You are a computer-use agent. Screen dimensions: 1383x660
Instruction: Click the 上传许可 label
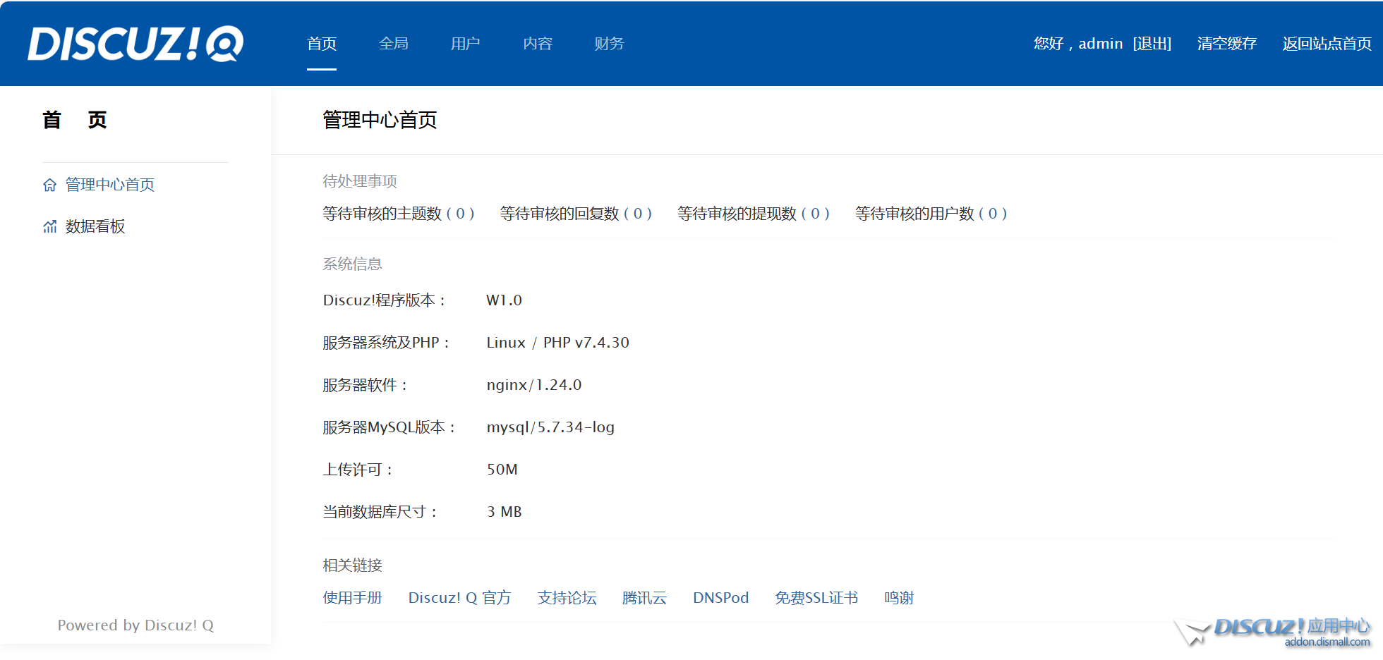[358, 470]
